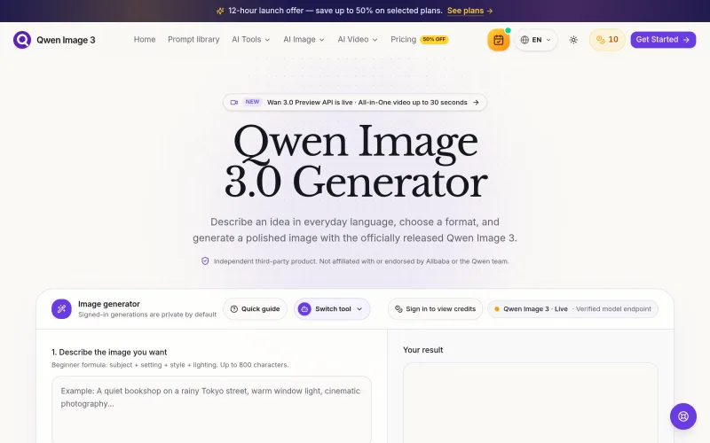Go to the Home nav item
The width and height of the screenshot is (710, 443).
[145, 40]
